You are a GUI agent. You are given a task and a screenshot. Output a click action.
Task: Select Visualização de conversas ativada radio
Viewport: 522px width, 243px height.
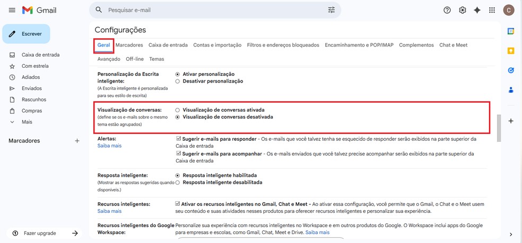pyautogui.click(x=178, y=110)
